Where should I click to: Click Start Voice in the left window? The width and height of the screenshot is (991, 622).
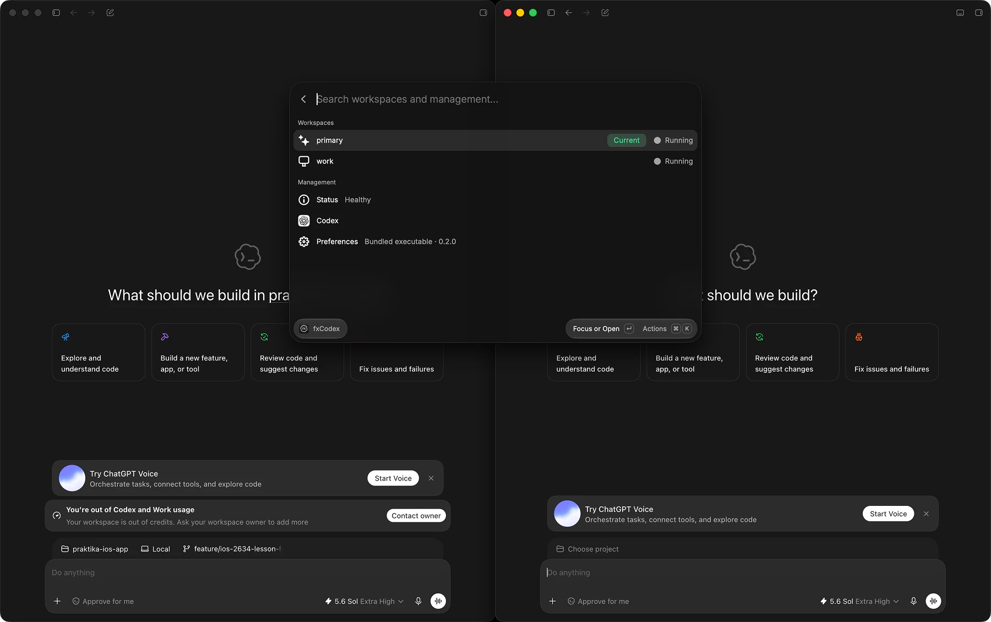(x=393, y=478)
